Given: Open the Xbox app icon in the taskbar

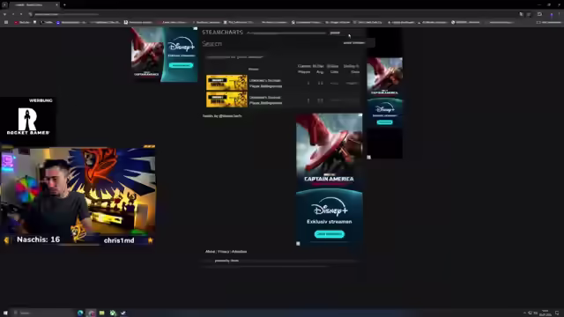Looking at the screenshot, I should [113, 313].
